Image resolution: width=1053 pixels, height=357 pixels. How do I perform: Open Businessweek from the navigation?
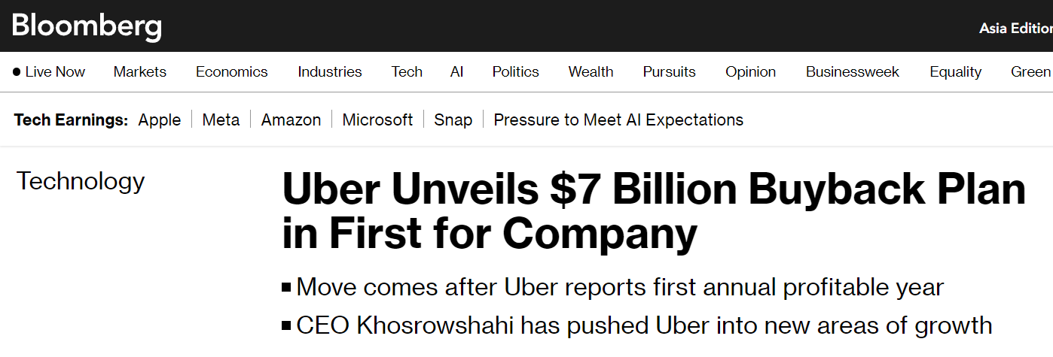coord(853,72)
